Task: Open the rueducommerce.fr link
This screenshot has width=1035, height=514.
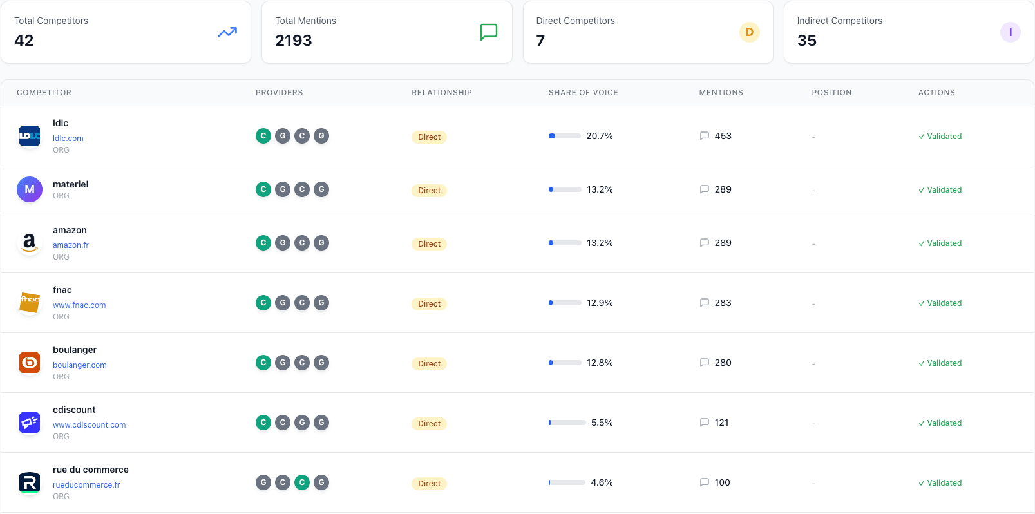Action: 86,485
